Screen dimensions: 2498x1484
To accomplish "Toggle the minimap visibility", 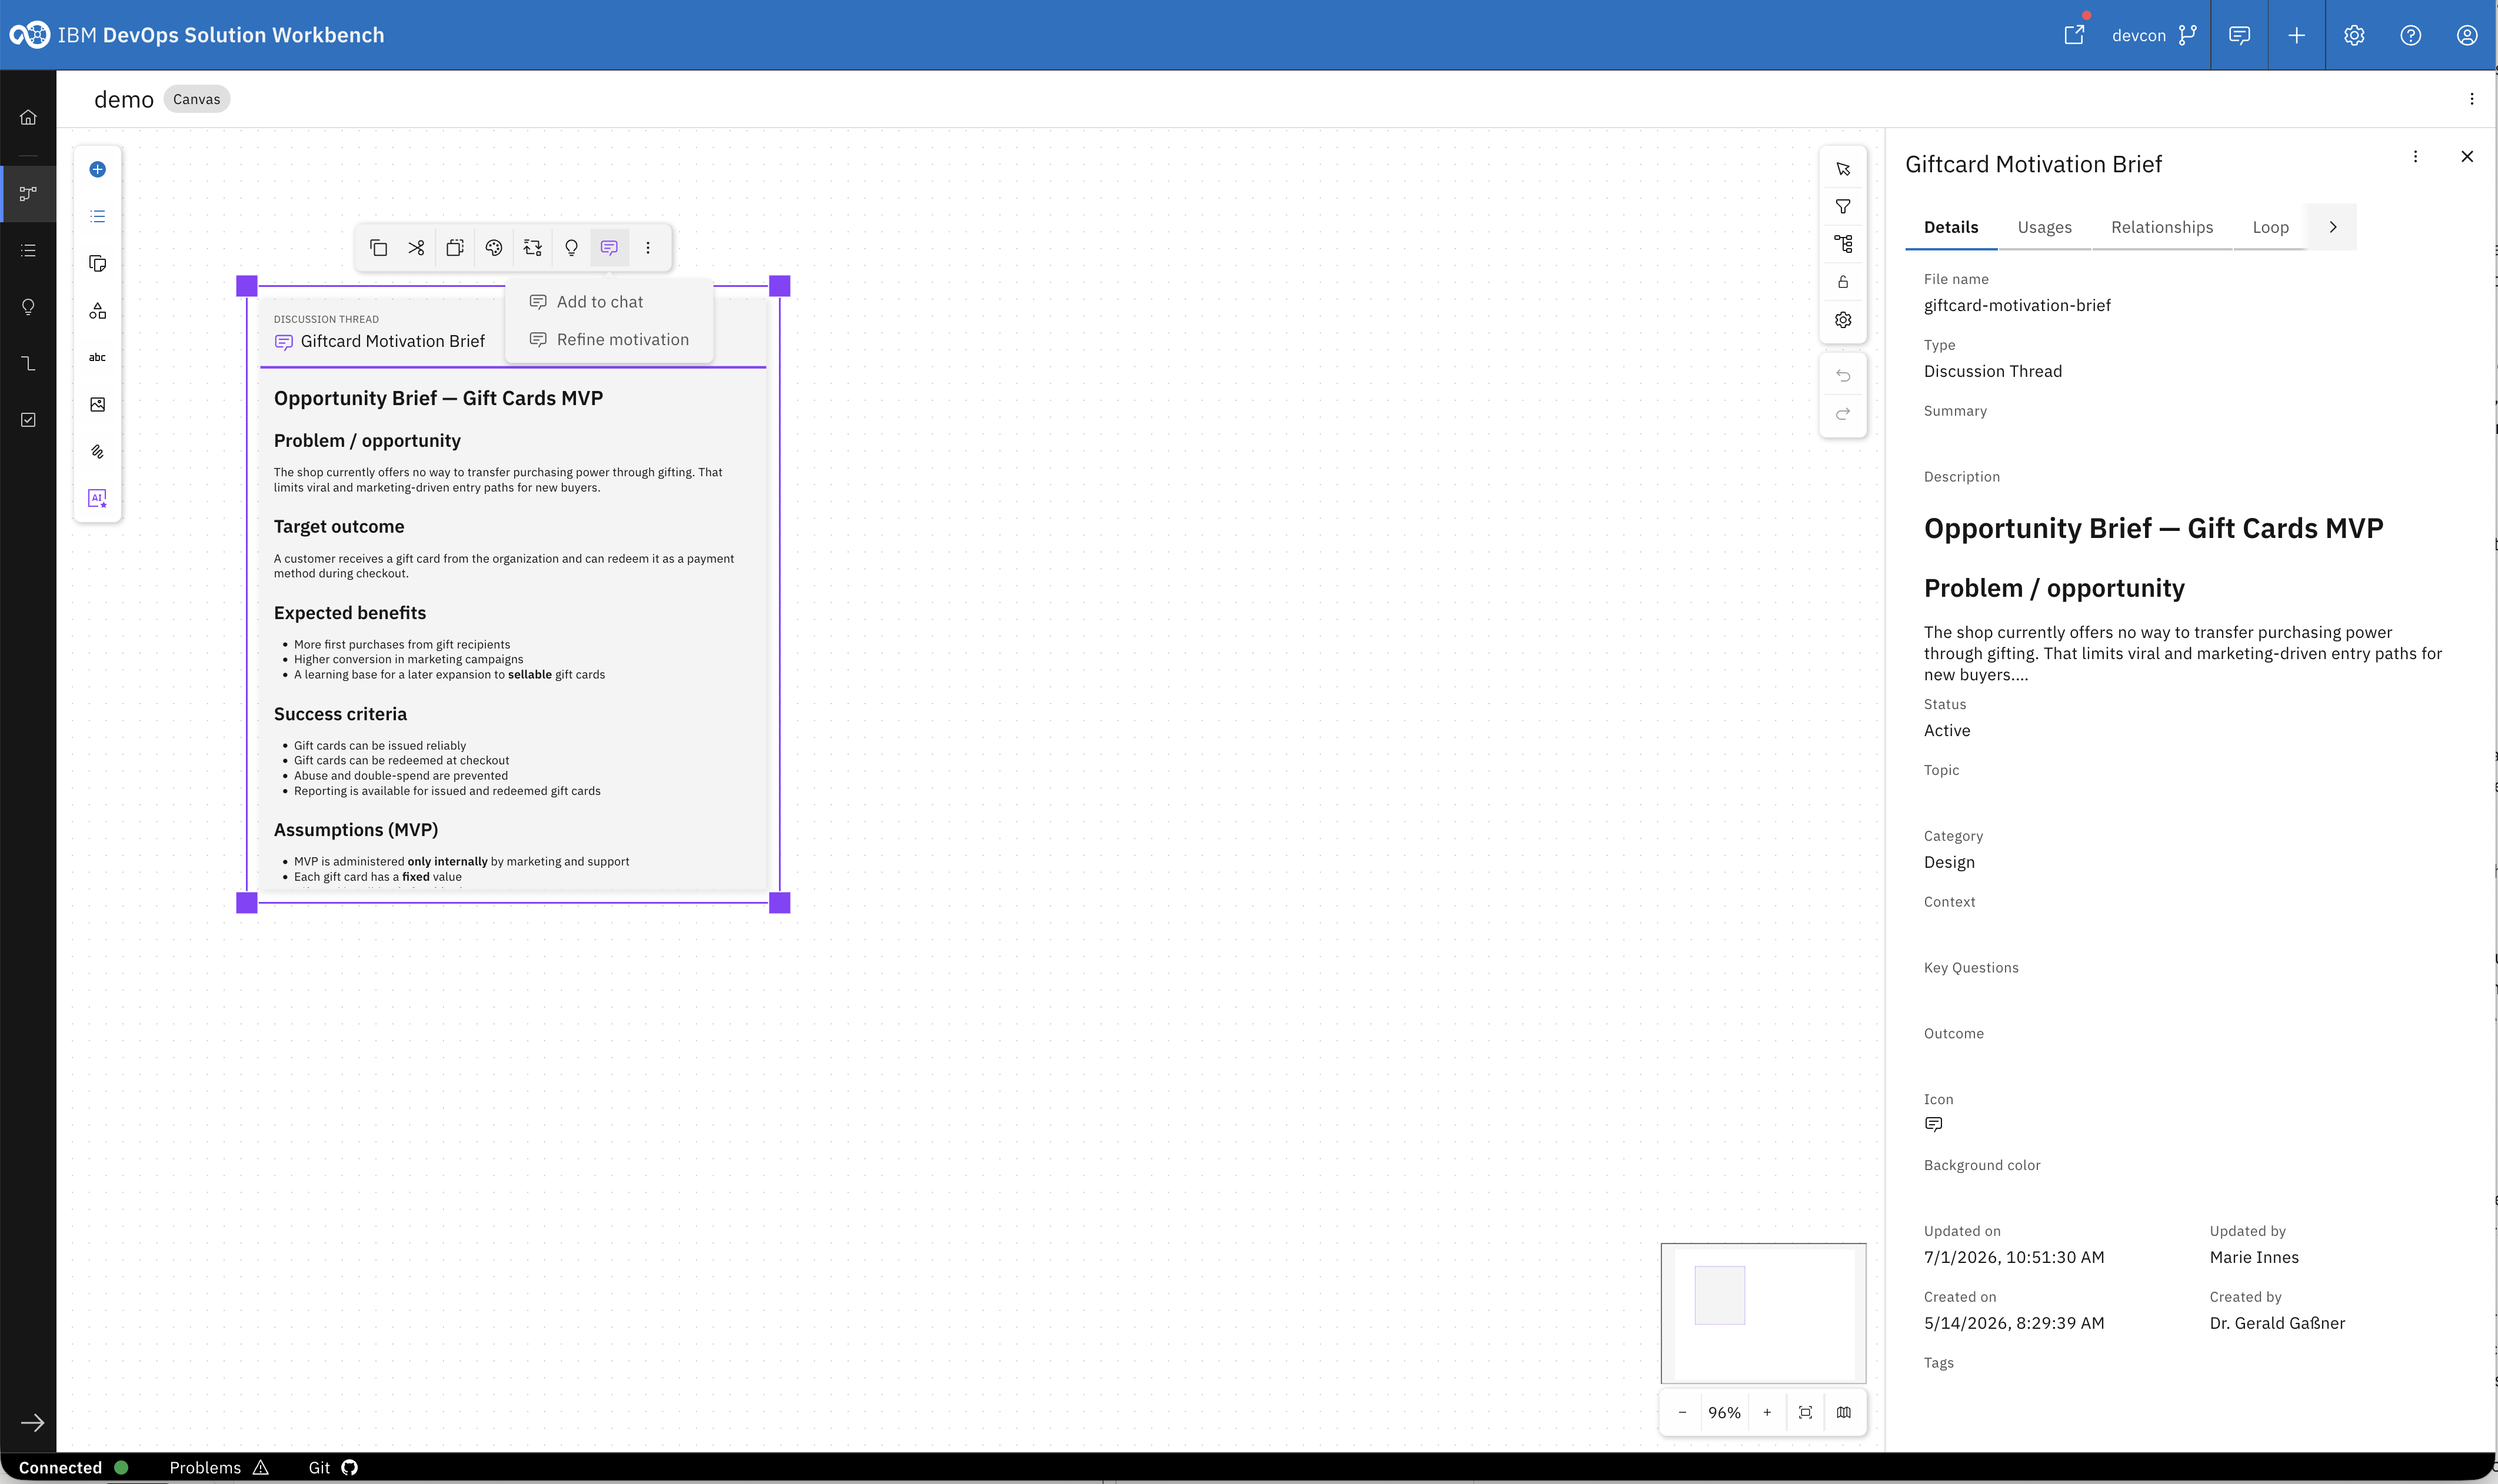I will [x=1843, y=1412].
